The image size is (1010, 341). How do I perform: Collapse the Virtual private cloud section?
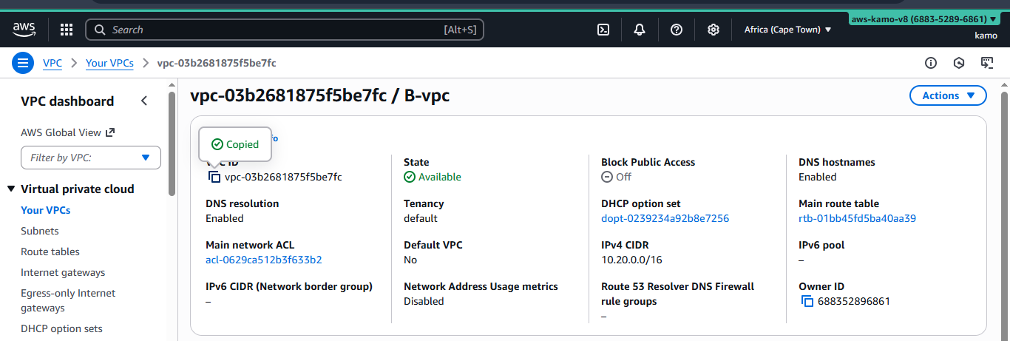pyautogui.click(x=11, y=189)
